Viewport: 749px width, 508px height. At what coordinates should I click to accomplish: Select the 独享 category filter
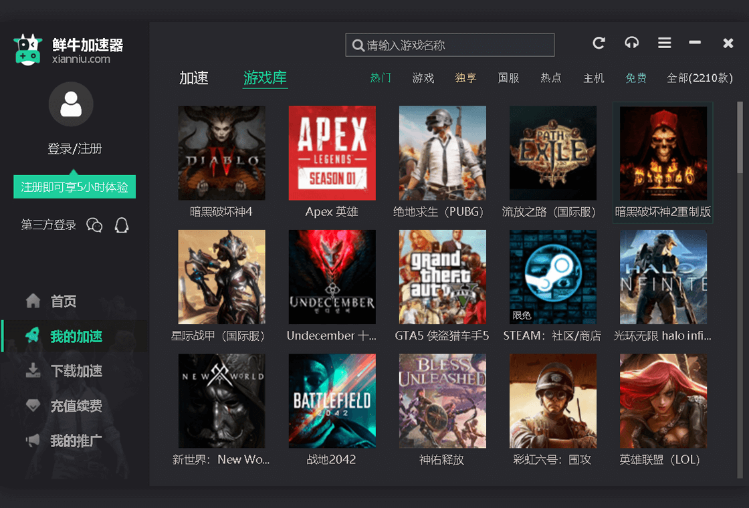(465, 78)
